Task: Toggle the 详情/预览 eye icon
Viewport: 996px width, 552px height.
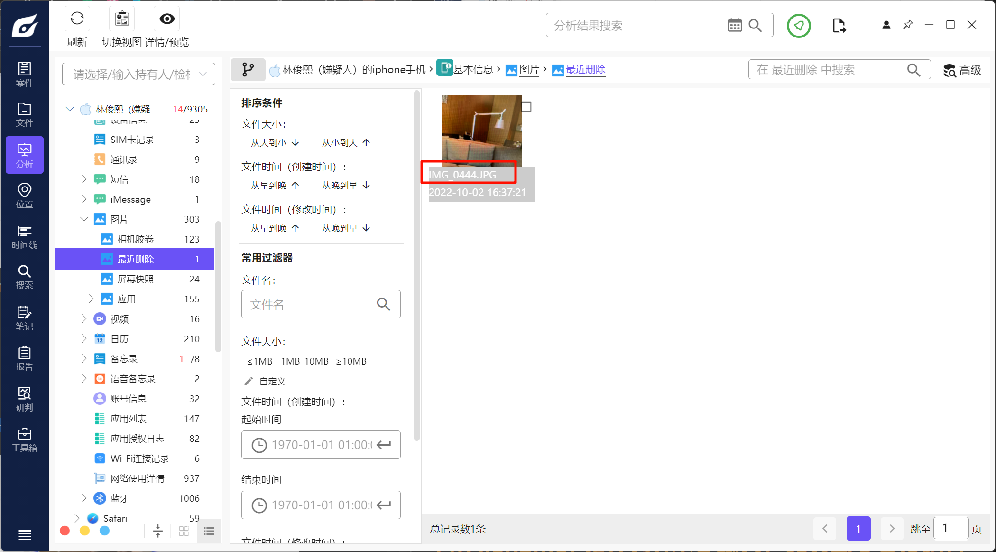Action: point(167,19)
